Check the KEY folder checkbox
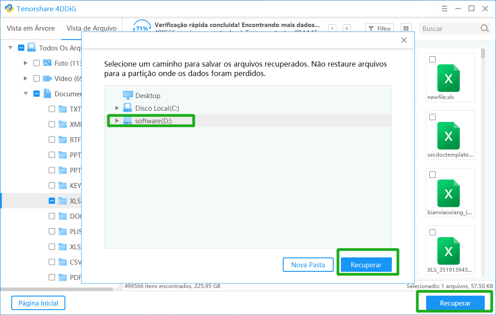Viewport: 496px width, 315px height. pos(52,185)
